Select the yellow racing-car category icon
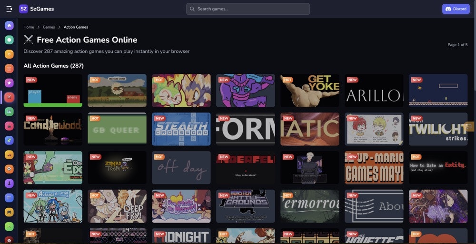The width and height of the screenshot is (476, 244). point(9,155)
